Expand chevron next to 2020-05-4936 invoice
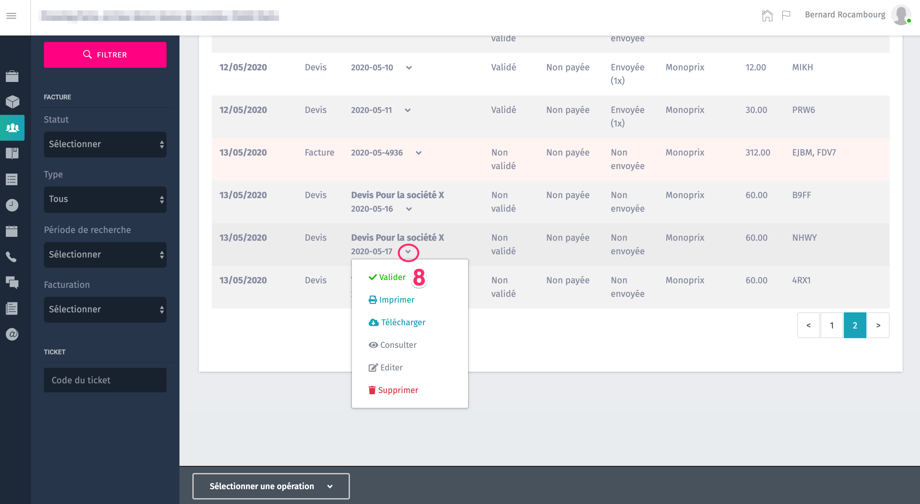 pos(419,153)
